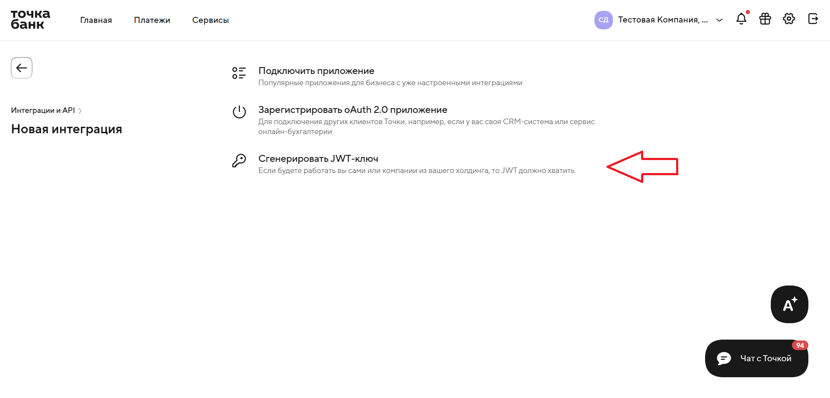Click the chevron after Интеграции и API
Image resolution: width=830 pixels, height=398 pixels.
[x=80, y=111]
